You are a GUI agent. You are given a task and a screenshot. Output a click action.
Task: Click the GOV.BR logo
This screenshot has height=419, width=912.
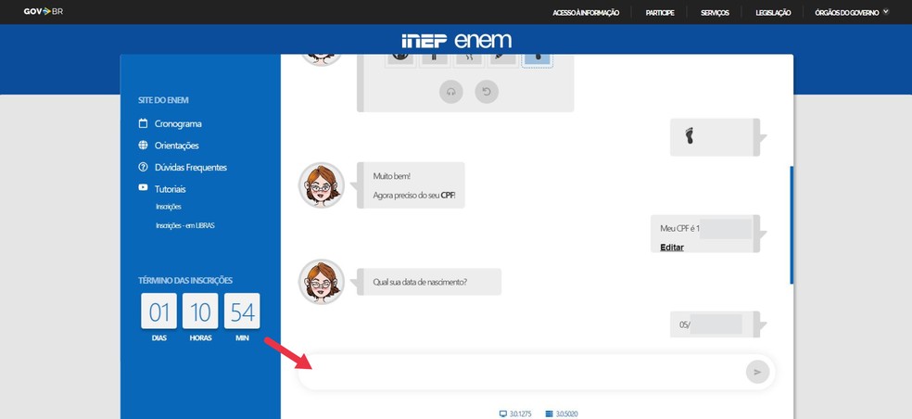click(43, 12)
